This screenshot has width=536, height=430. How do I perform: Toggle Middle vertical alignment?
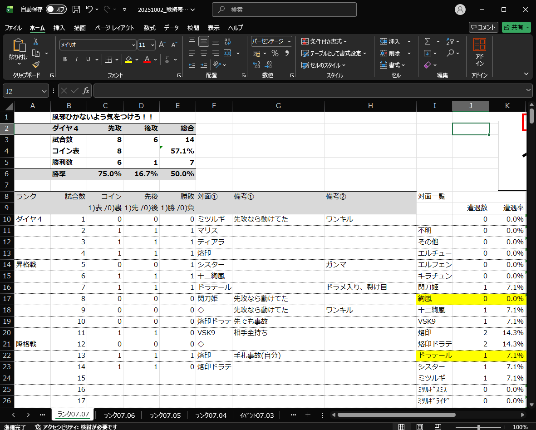coord(204,41)
